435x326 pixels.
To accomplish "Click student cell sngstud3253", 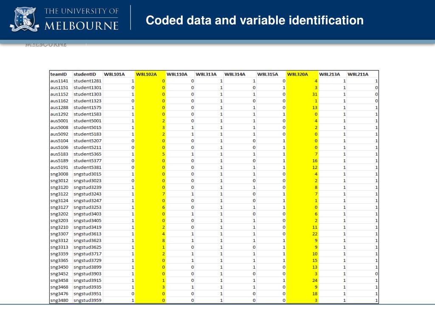I will (88, 207).
